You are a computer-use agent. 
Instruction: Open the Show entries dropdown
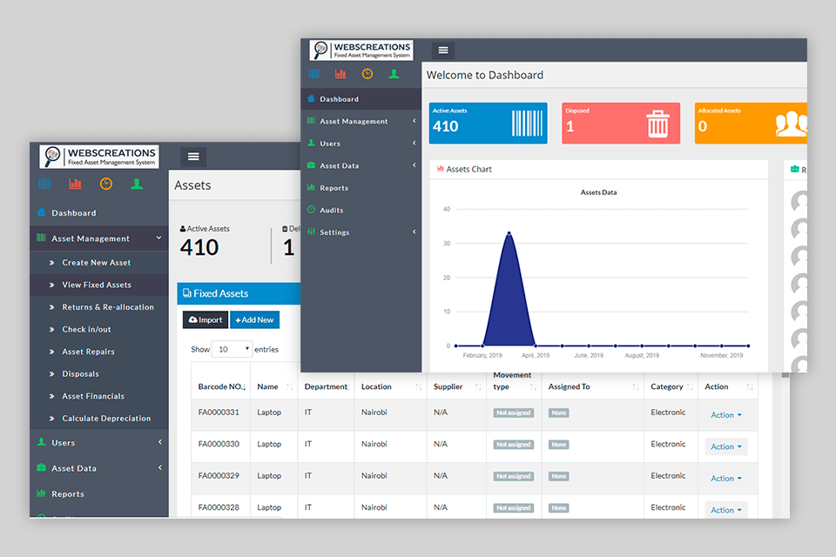[x=232, y=348]
